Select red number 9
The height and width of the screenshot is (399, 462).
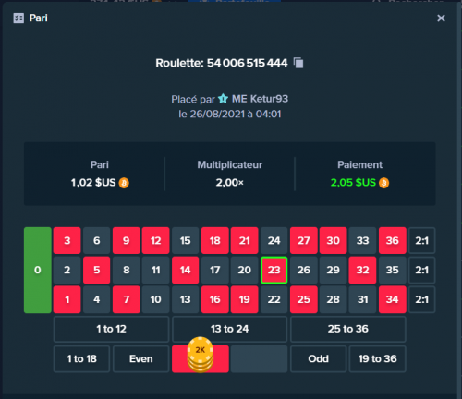pos(127,240)
